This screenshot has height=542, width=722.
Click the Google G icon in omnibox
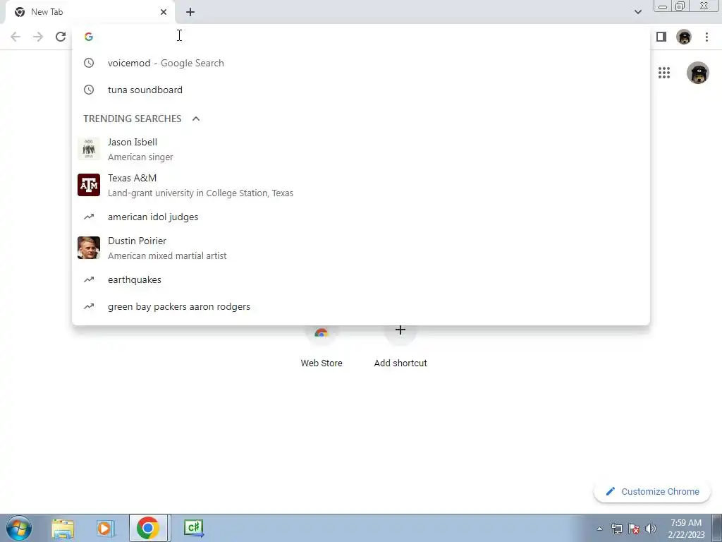point(89,37)
